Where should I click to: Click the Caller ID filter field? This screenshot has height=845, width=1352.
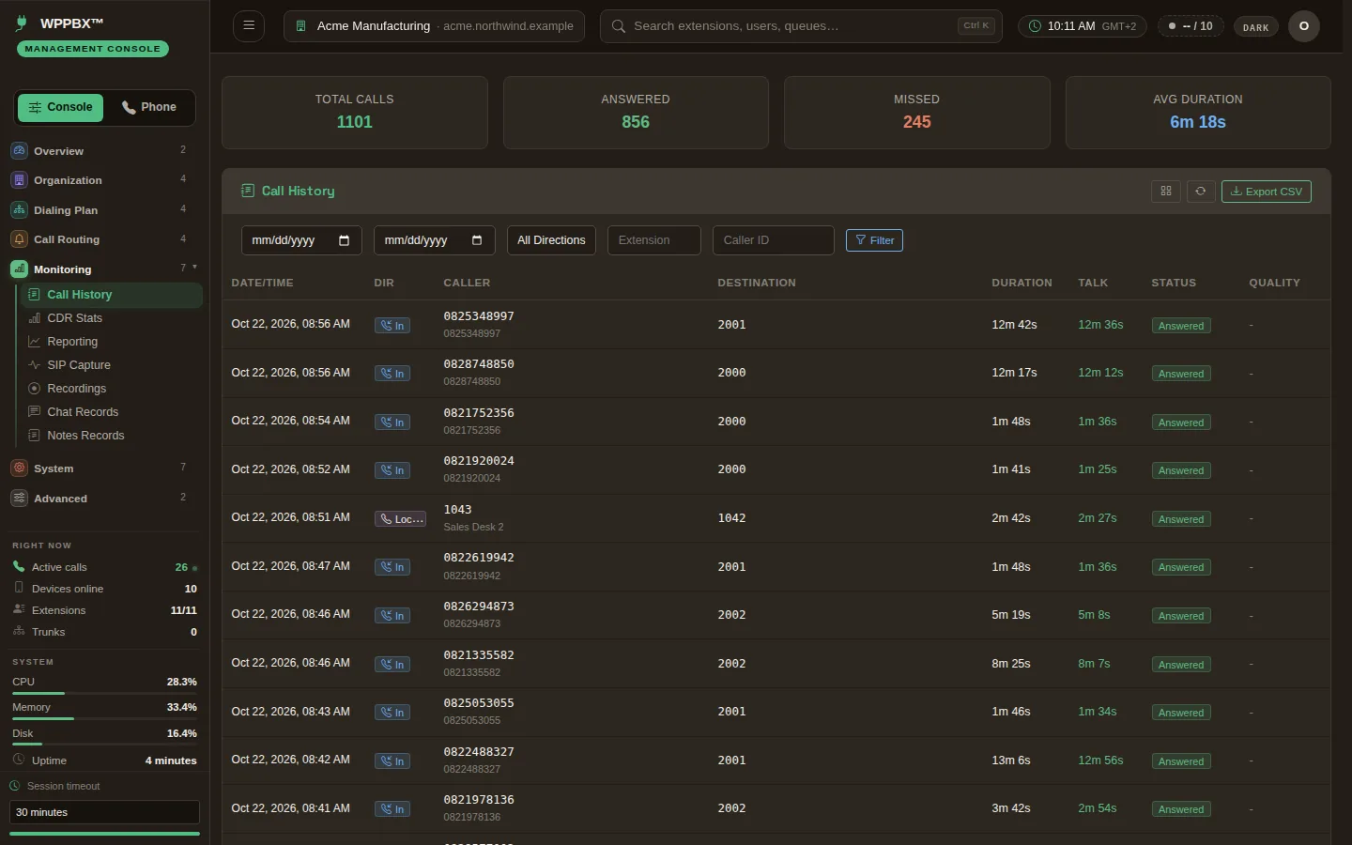click(773, 240)
